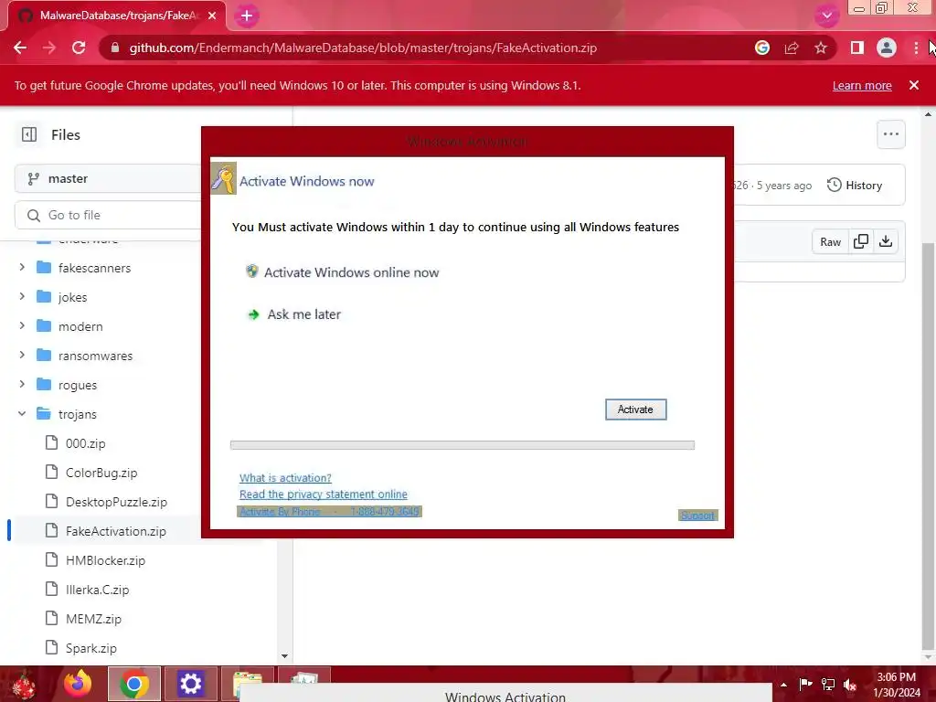Click the file tree scroll-down arrow

[x=285, y=656]
